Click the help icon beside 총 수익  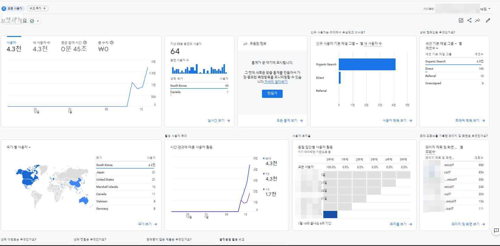[x=112, y=43]
